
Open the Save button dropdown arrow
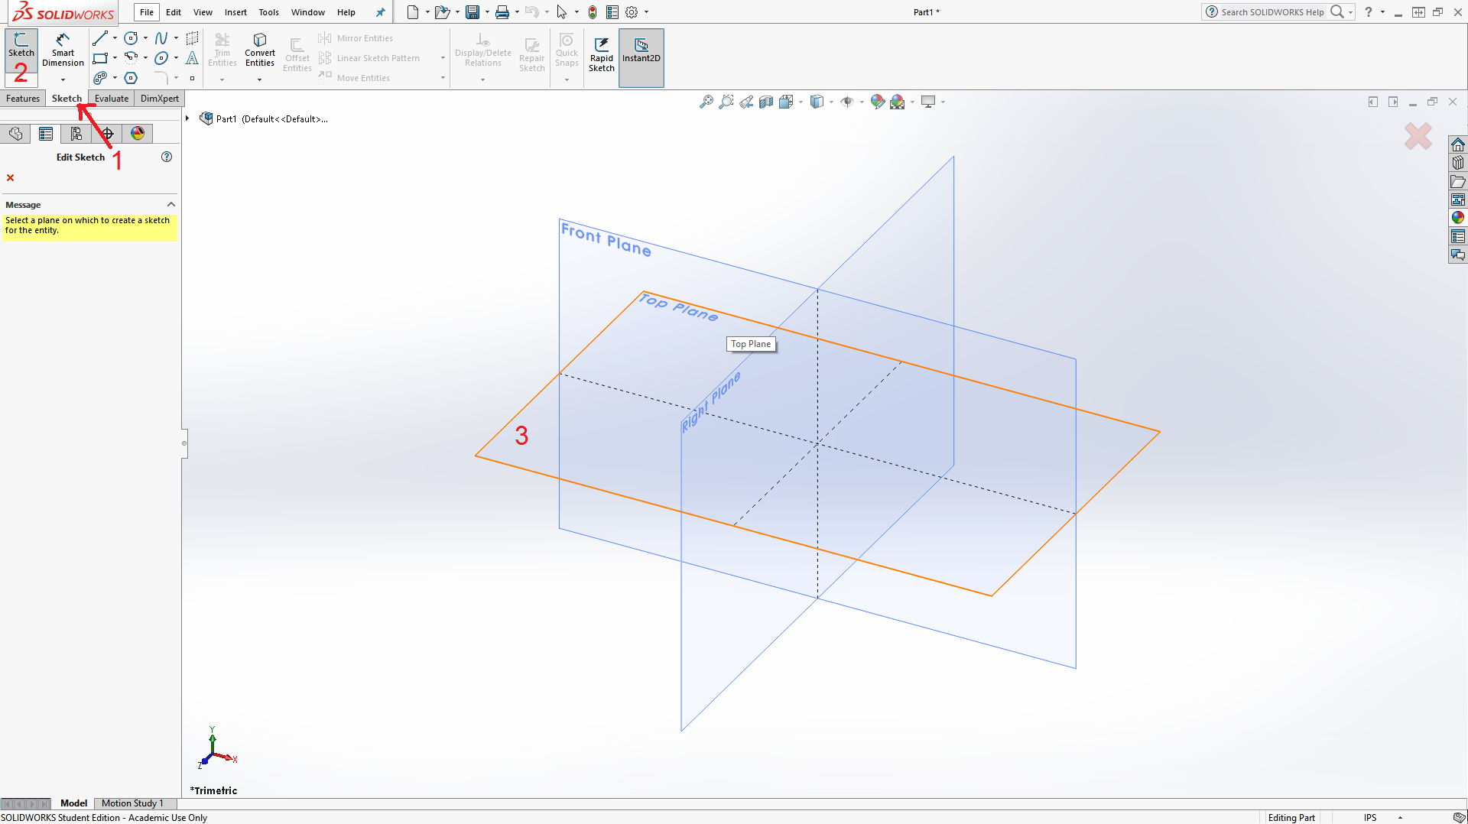point(487,12)
